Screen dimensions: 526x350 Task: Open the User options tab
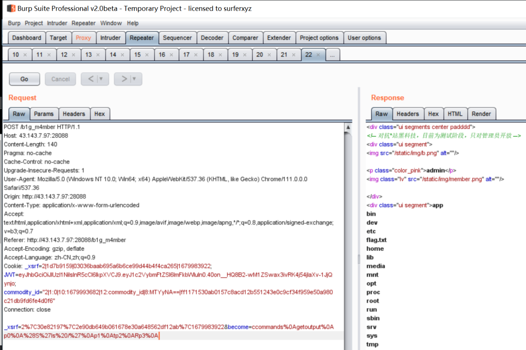[x=364, y=38]
